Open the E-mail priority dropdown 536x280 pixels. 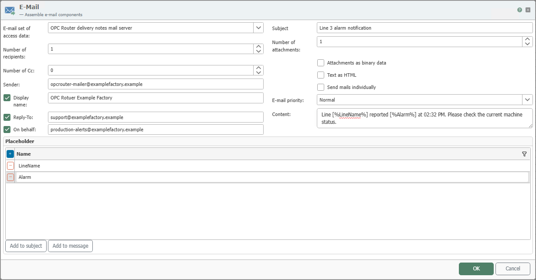(x=528, y=100)
